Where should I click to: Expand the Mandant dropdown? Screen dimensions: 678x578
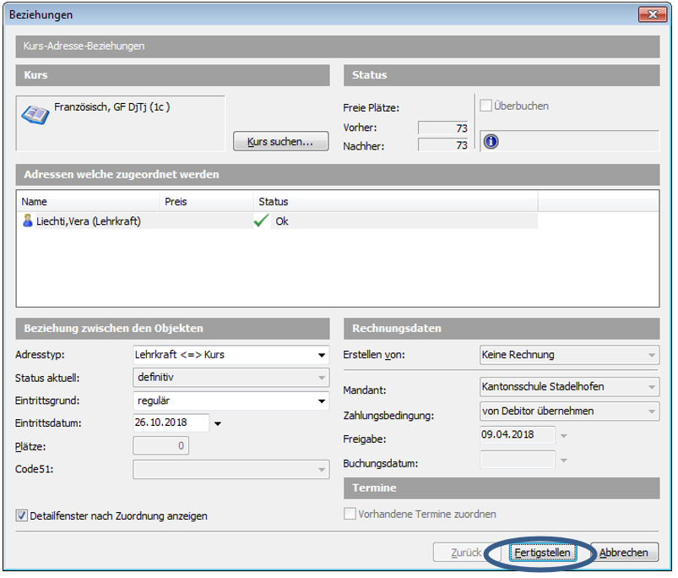(x=651, y=387)
